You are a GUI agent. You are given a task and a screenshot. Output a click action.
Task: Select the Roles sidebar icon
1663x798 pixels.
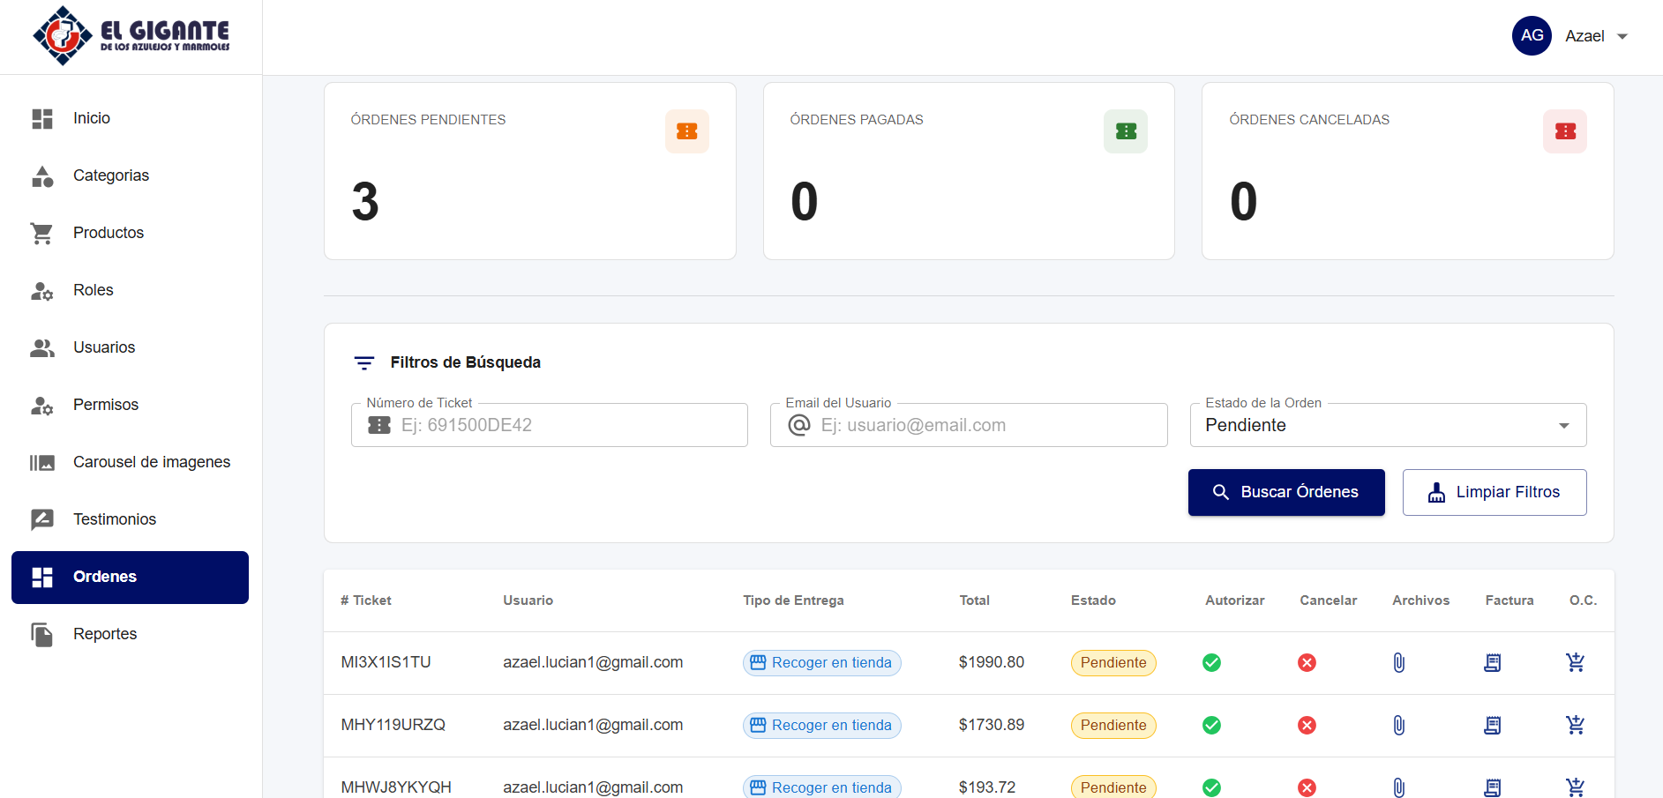41,290
